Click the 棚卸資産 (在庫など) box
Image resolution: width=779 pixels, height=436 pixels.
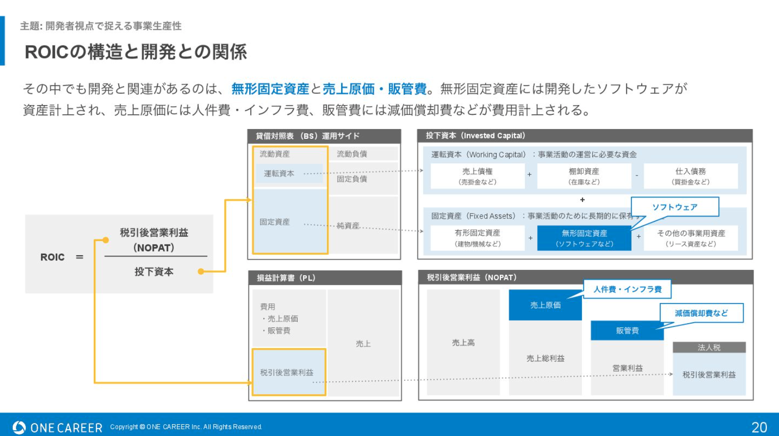pos(584,176)
